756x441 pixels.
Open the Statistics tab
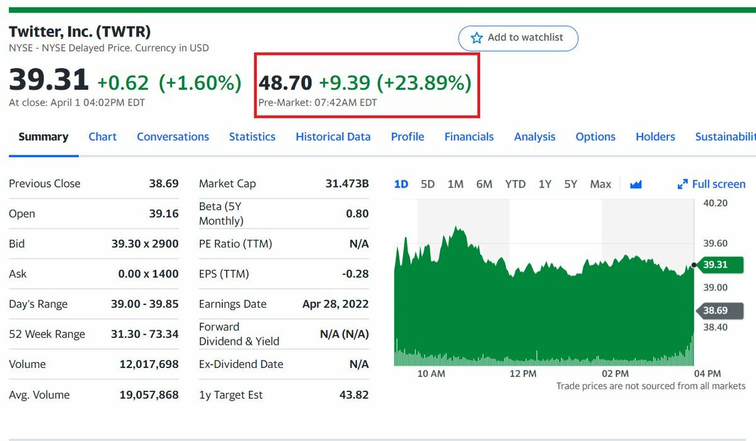tap(252, 137)
